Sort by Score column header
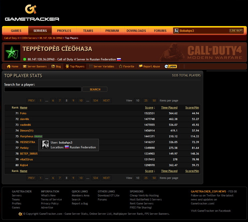This screenshot has height=222, width=248. [149, 107]
